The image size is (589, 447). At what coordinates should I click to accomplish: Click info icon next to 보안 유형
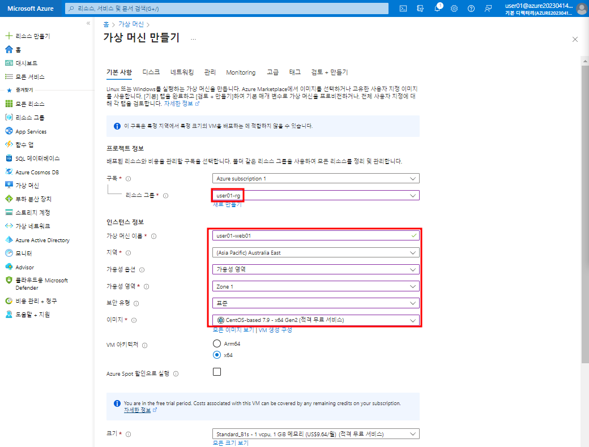(x=136, y=303)
